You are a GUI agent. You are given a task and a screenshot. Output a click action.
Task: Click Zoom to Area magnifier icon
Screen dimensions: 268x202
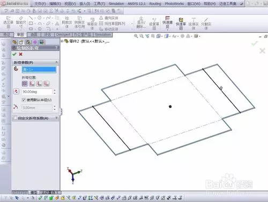click(x=142, y=36)
